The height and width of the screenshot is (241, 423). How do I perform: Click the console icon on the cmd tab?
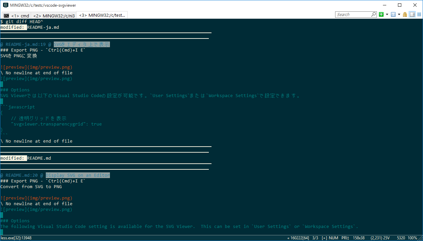point(6,15)
